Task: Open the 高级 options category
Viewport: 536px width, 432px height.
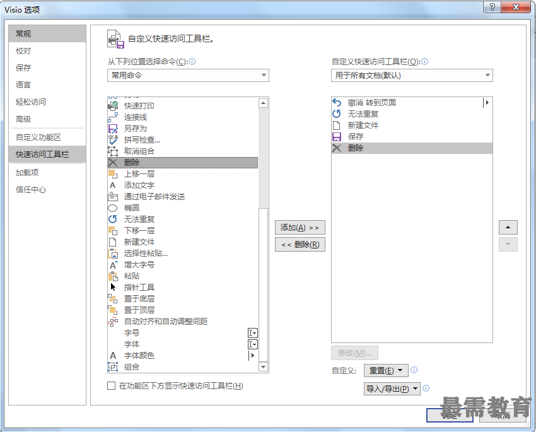Action: click(47, 119)
